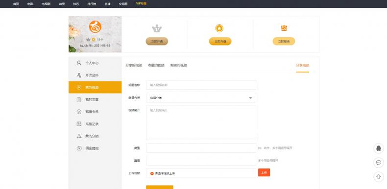Click the category dropdown arrow

250,98
